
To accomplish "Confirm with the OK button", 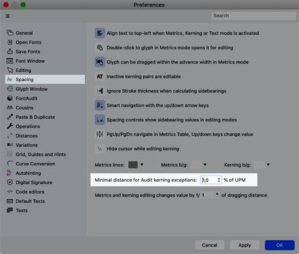I will [279, 245].
